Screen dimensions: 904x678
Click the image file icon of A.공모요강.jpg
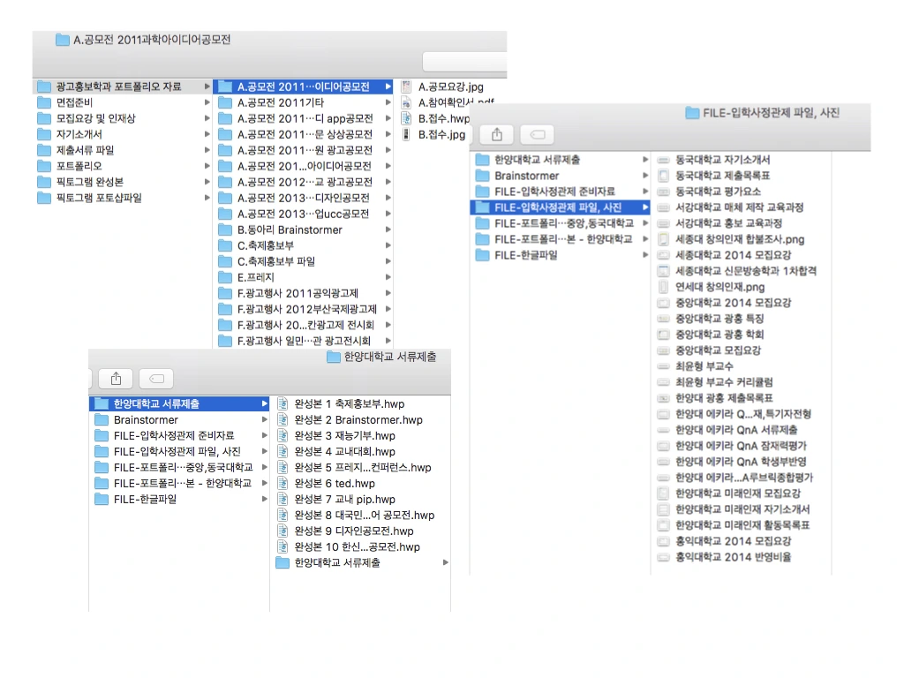tap(406, 87)
